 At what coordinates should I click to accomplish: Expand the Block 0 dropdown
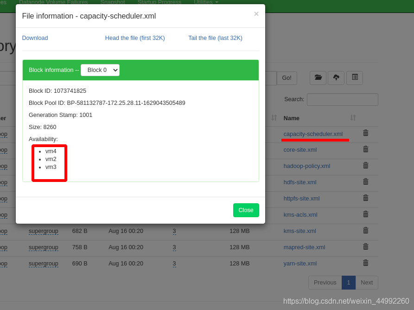100,70
